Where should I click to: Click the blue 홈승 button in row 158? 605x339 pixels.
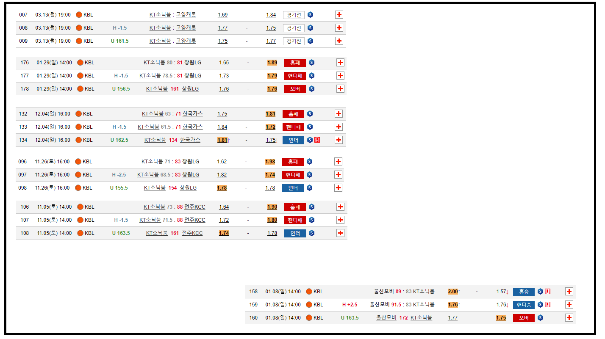coord(524,292)
